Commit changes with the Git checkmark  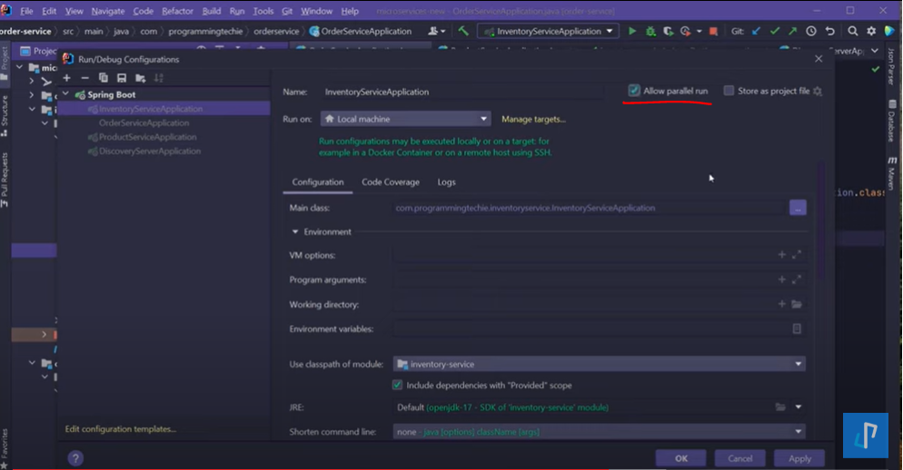[x=775, y=31]
